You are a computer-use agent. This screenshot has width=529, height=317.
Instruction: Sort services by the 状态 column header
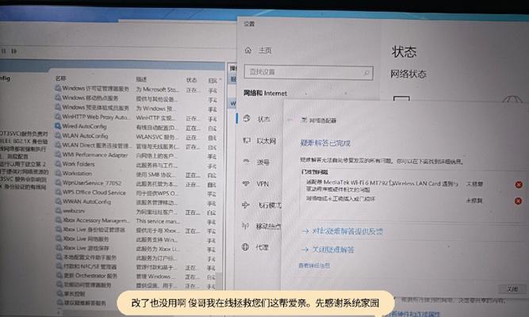click(x=191, y=80)
